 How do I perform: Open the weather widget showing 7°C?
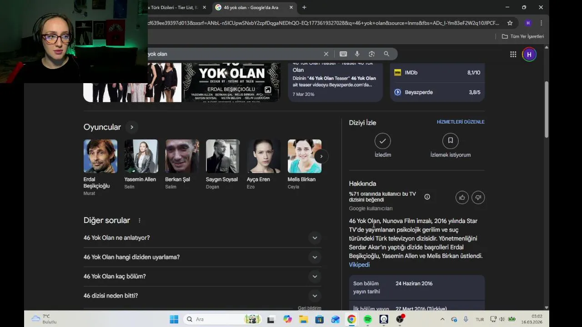pos(44,319)
